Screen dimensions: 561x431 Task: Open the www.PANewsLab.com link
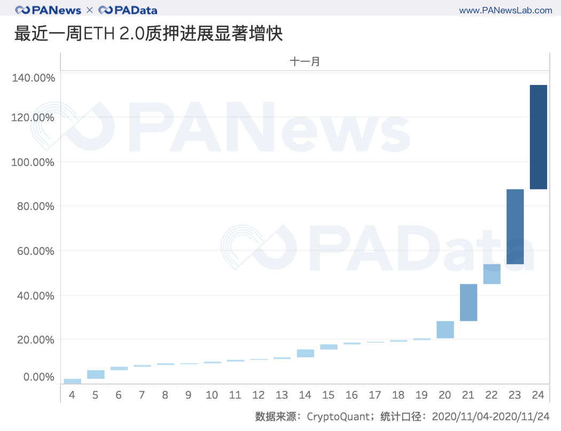coord(505,10)
